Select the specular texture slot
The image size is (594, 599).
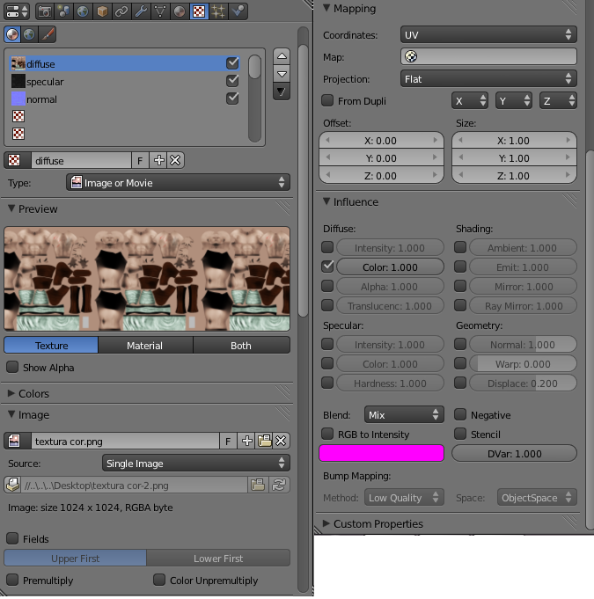pos(124,82)
